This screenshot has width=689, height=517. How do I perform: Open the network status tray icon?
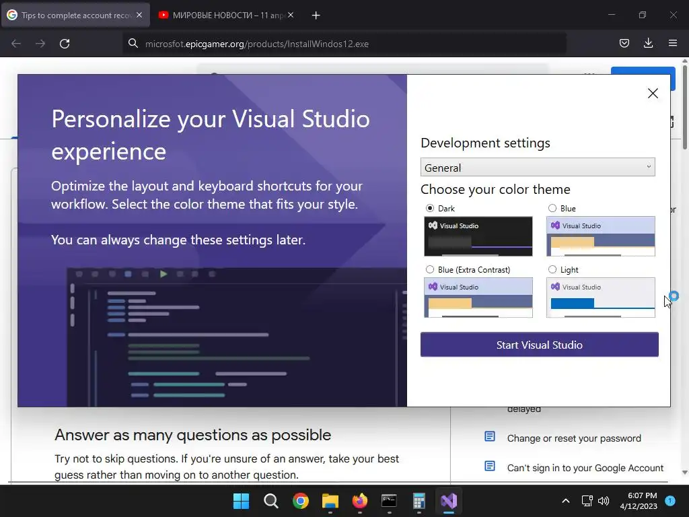587,501
